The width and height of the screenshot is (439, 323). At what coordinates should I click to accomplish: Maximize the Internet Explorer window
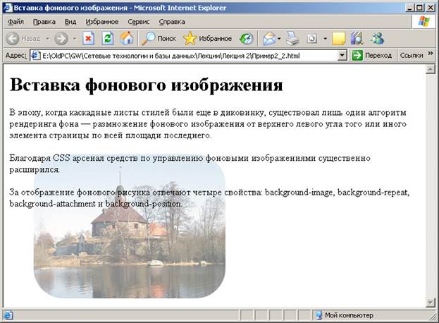click(420, 8)
